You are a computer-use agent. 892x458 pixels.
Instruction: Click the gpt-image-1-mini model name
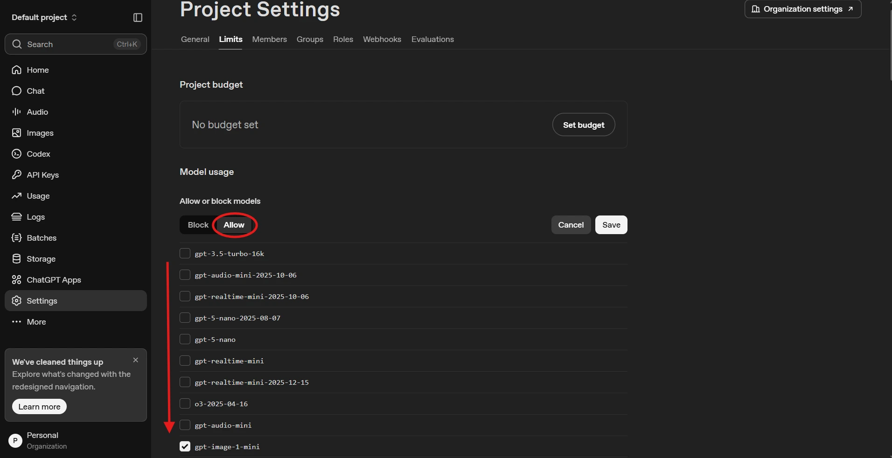pos(227,447)
